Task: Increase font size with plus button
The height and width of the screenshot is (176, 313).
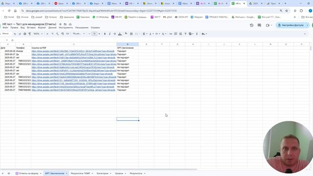Action: coord(99,34)
